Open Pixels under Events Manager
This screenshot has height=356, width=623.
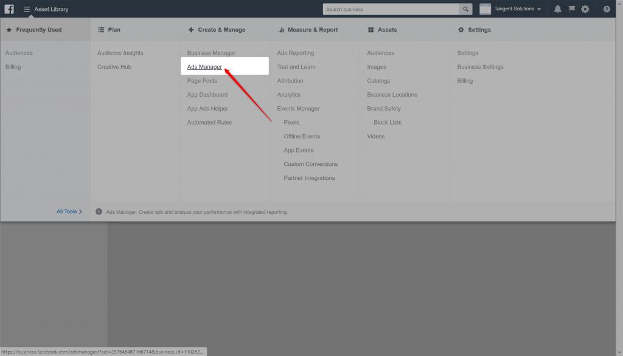pos(291,122)
